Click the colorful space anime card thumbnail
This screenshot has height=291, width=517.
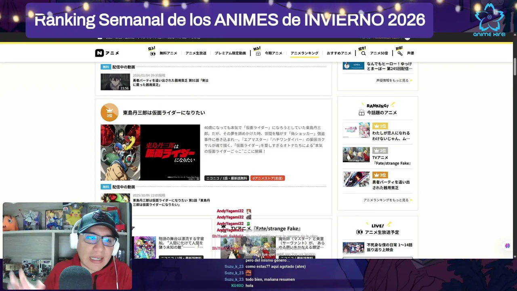145,247
